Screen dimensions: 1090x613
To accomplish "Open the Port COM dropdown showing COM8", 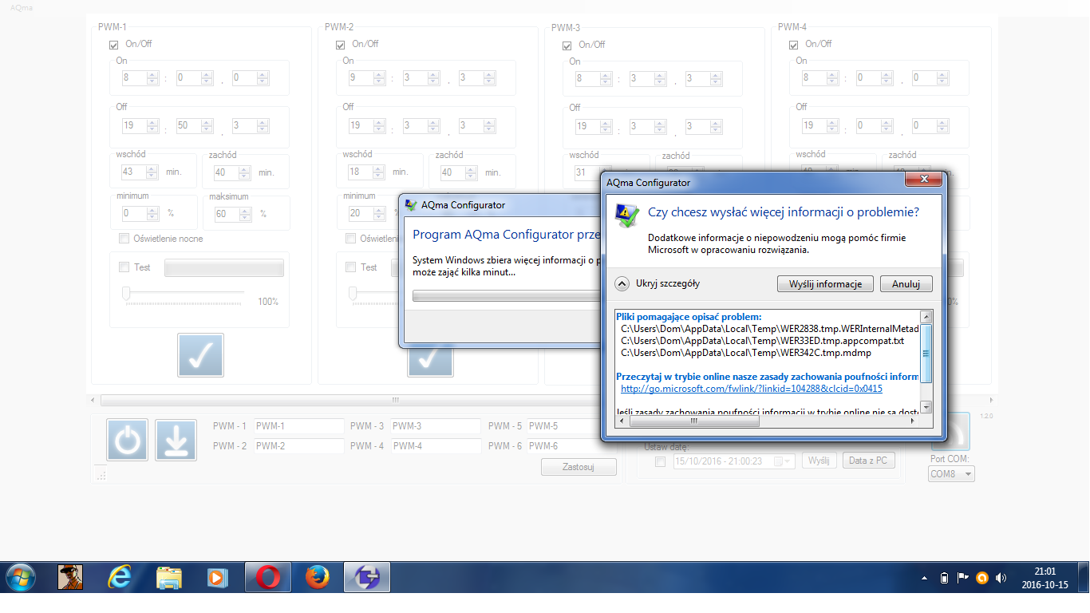I will [952, 474].
